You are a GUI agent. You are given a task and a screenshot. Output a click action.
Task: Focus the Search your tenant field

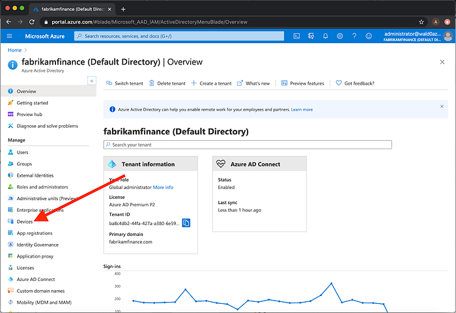pyautogui.click(x=248, y=145)
